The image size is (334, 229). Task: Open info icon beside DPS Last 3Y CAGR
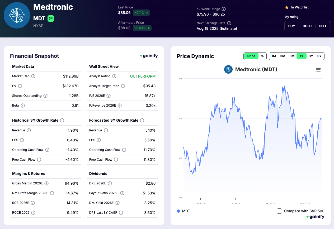click(x=121, y=213)
